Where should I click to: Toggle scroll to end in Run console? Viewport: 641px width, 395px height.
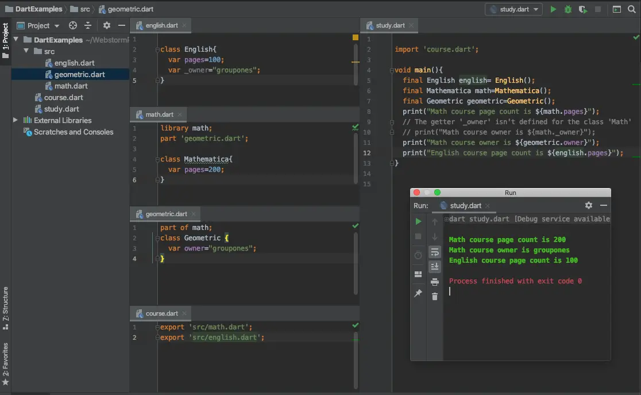coord(435,266)
